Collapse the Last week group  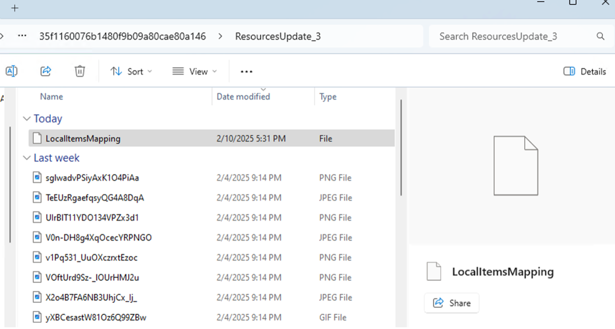27,158
